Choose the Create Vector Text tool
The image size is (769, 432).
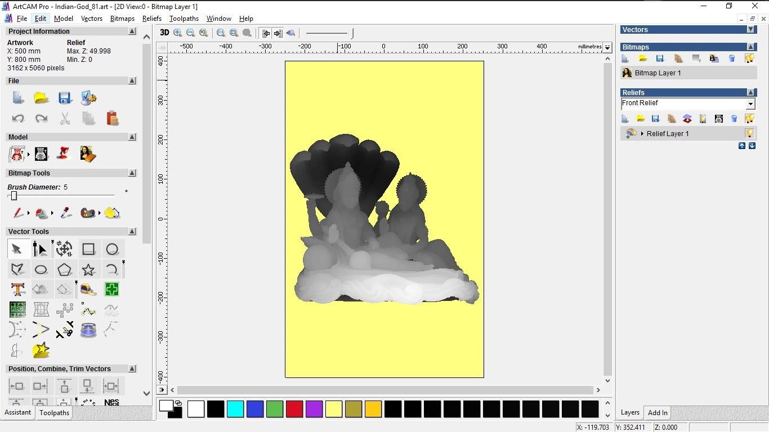point(18,290)
